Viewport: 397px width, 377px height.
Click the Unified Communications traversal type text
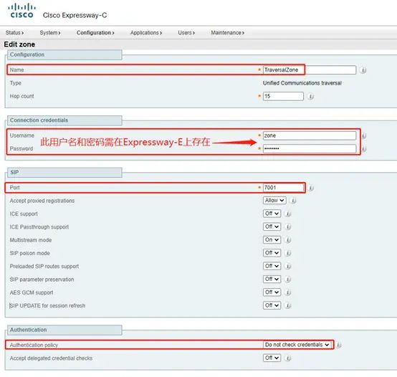tap(302, 83)
